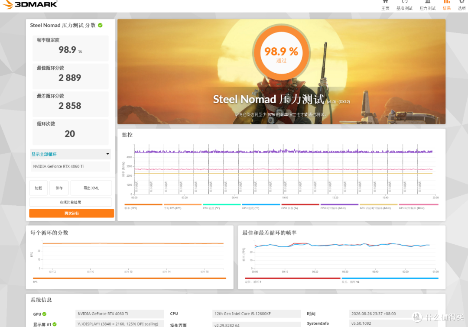The width and height of the screenshot is (468, 327).
Task: Click the GPU value NVIDIA GeForce RTX 4060 Ti in 系统信息
Action: coord(120,314)
